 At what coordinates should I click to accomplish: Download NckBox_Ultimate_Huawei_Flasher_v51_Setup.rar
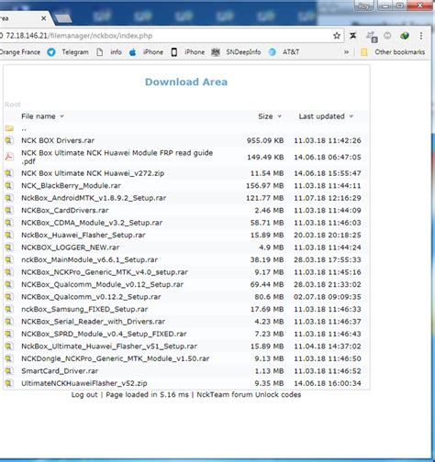109,346
